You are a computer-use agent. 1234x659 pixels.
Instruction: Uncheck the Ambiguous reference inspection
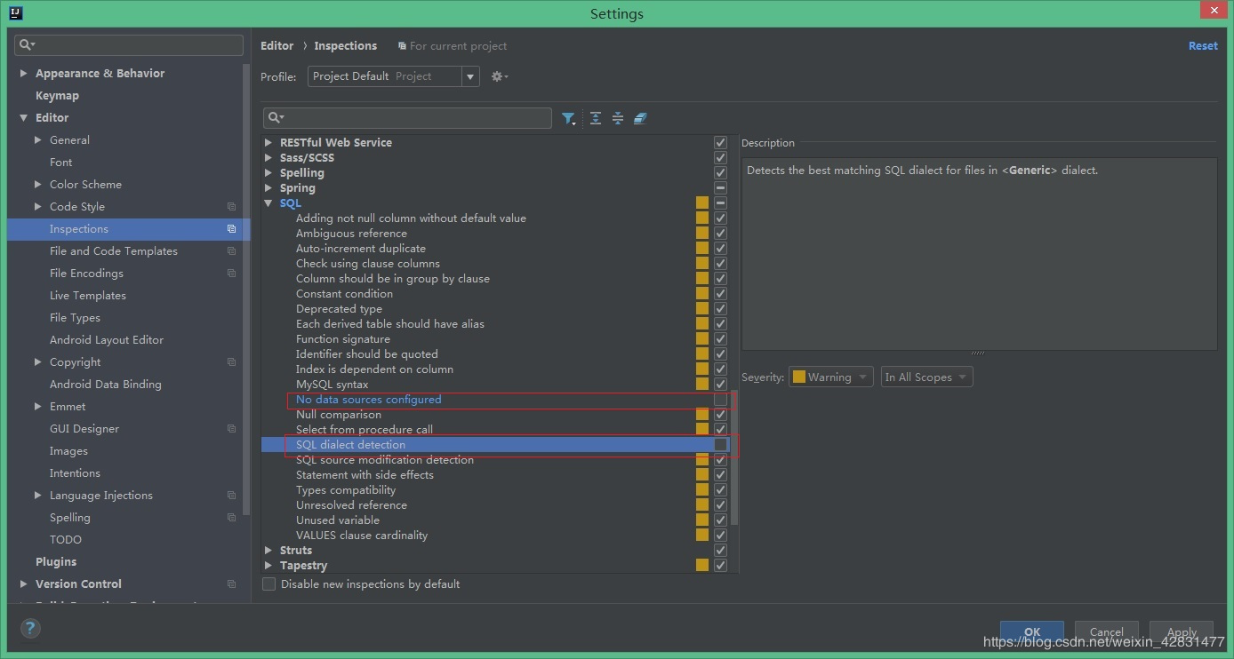click(x=720, y=234)
